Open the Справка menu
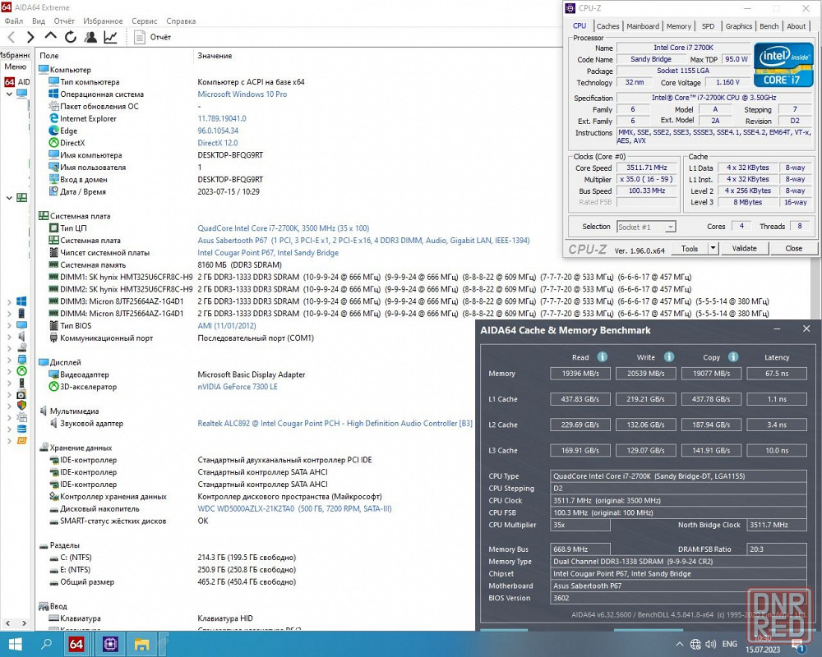822x657 pixels. 181,21
